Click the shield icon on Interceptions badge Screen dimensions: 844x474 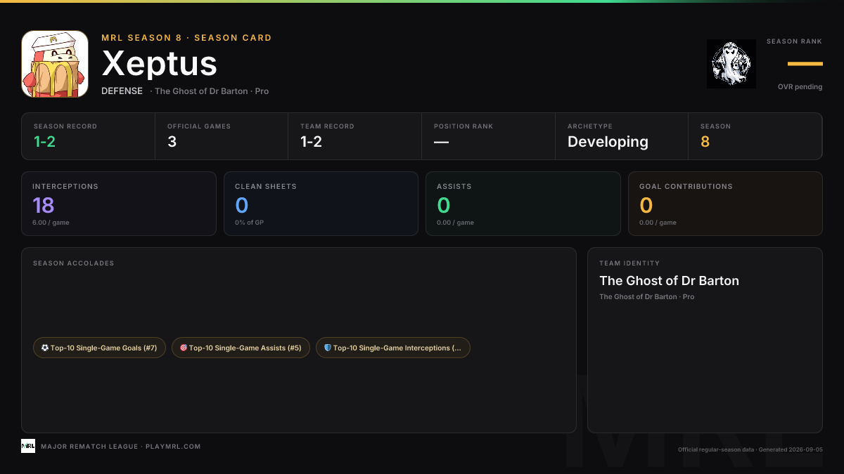[328, 348]
